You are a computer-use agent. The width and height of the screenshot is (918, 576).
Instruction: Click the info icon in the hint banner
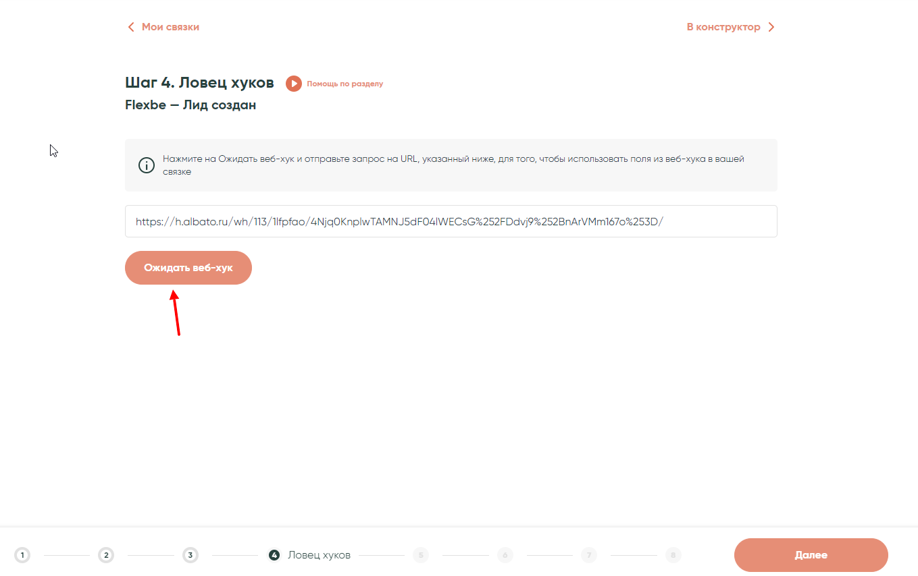(147, 165)
